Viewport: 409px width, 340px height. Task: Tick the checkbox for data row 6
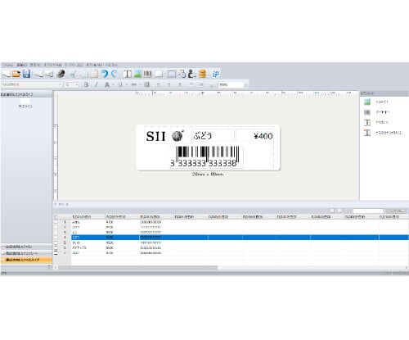tap(56, 248)
